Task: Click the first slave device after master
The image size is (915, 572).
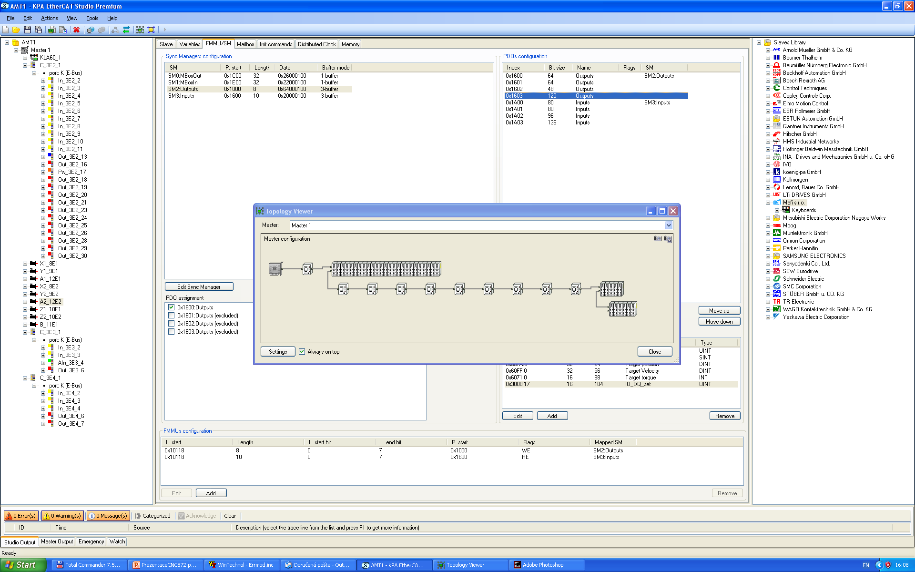Action: click(x=307, y=269)
